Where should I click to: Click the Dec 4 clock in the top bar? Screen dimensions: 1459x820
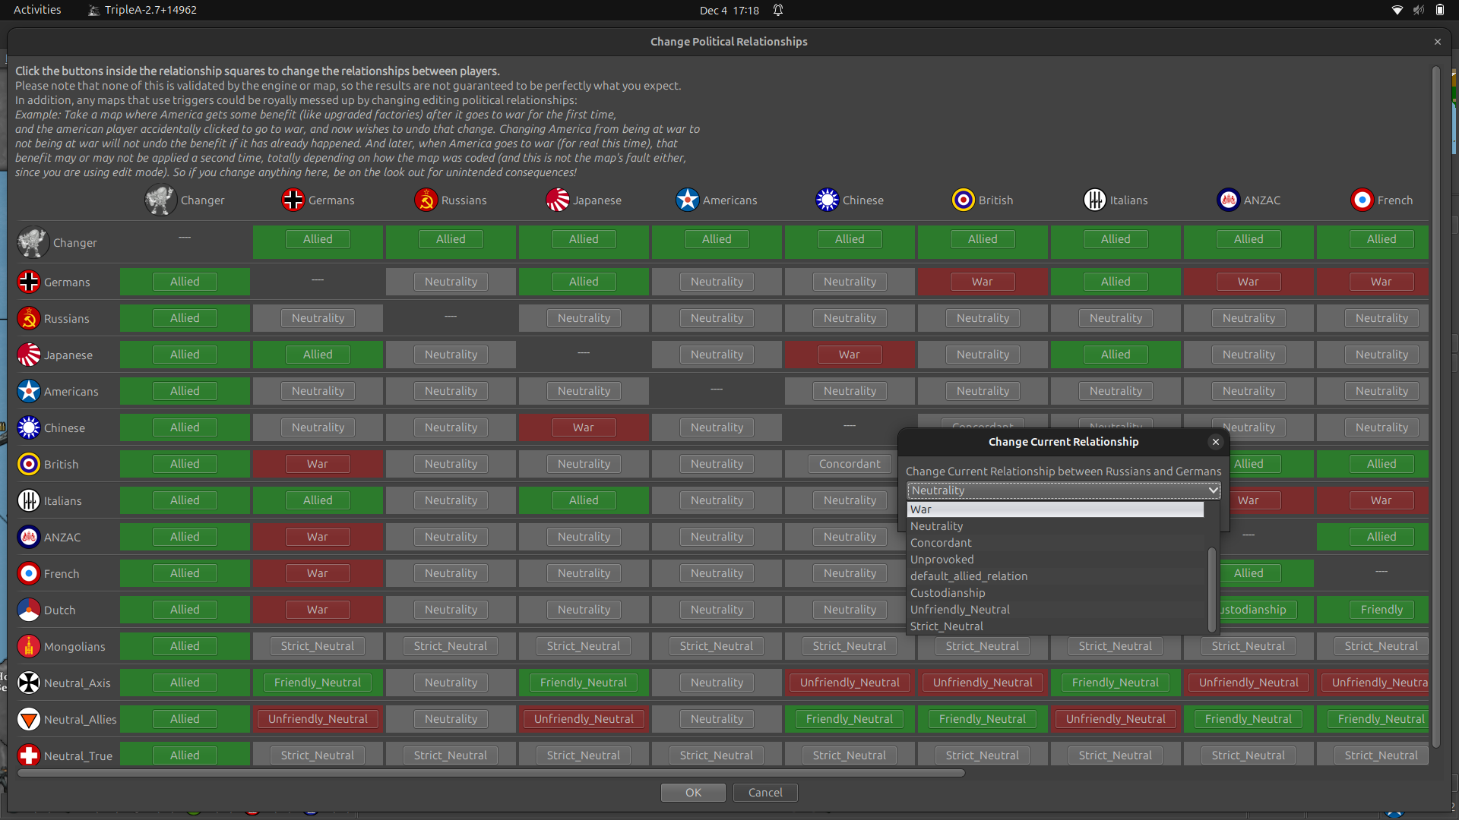pyautogui.click(x=728, y=10)
